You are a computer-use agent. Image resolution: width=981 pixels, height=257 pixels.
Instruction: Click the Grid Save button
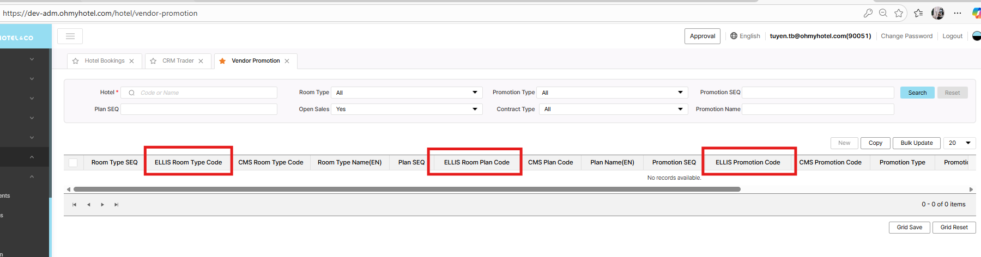tap(910, 227)
